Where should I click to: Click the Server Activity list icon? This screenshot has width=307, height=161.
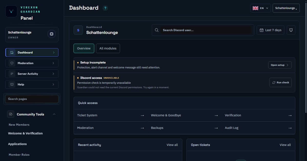[12, 74]
